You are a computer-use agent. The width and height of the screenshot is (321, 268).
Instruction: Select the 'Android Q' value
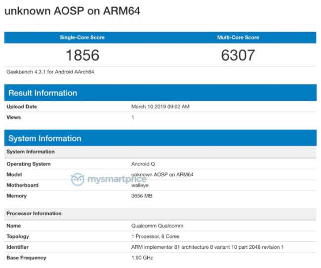point(143,164)
